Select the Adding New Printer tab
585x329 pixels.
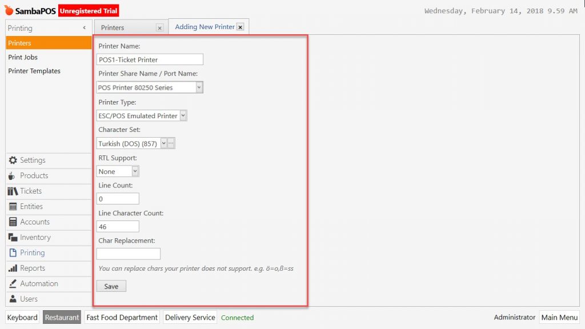tap(205, 27)
